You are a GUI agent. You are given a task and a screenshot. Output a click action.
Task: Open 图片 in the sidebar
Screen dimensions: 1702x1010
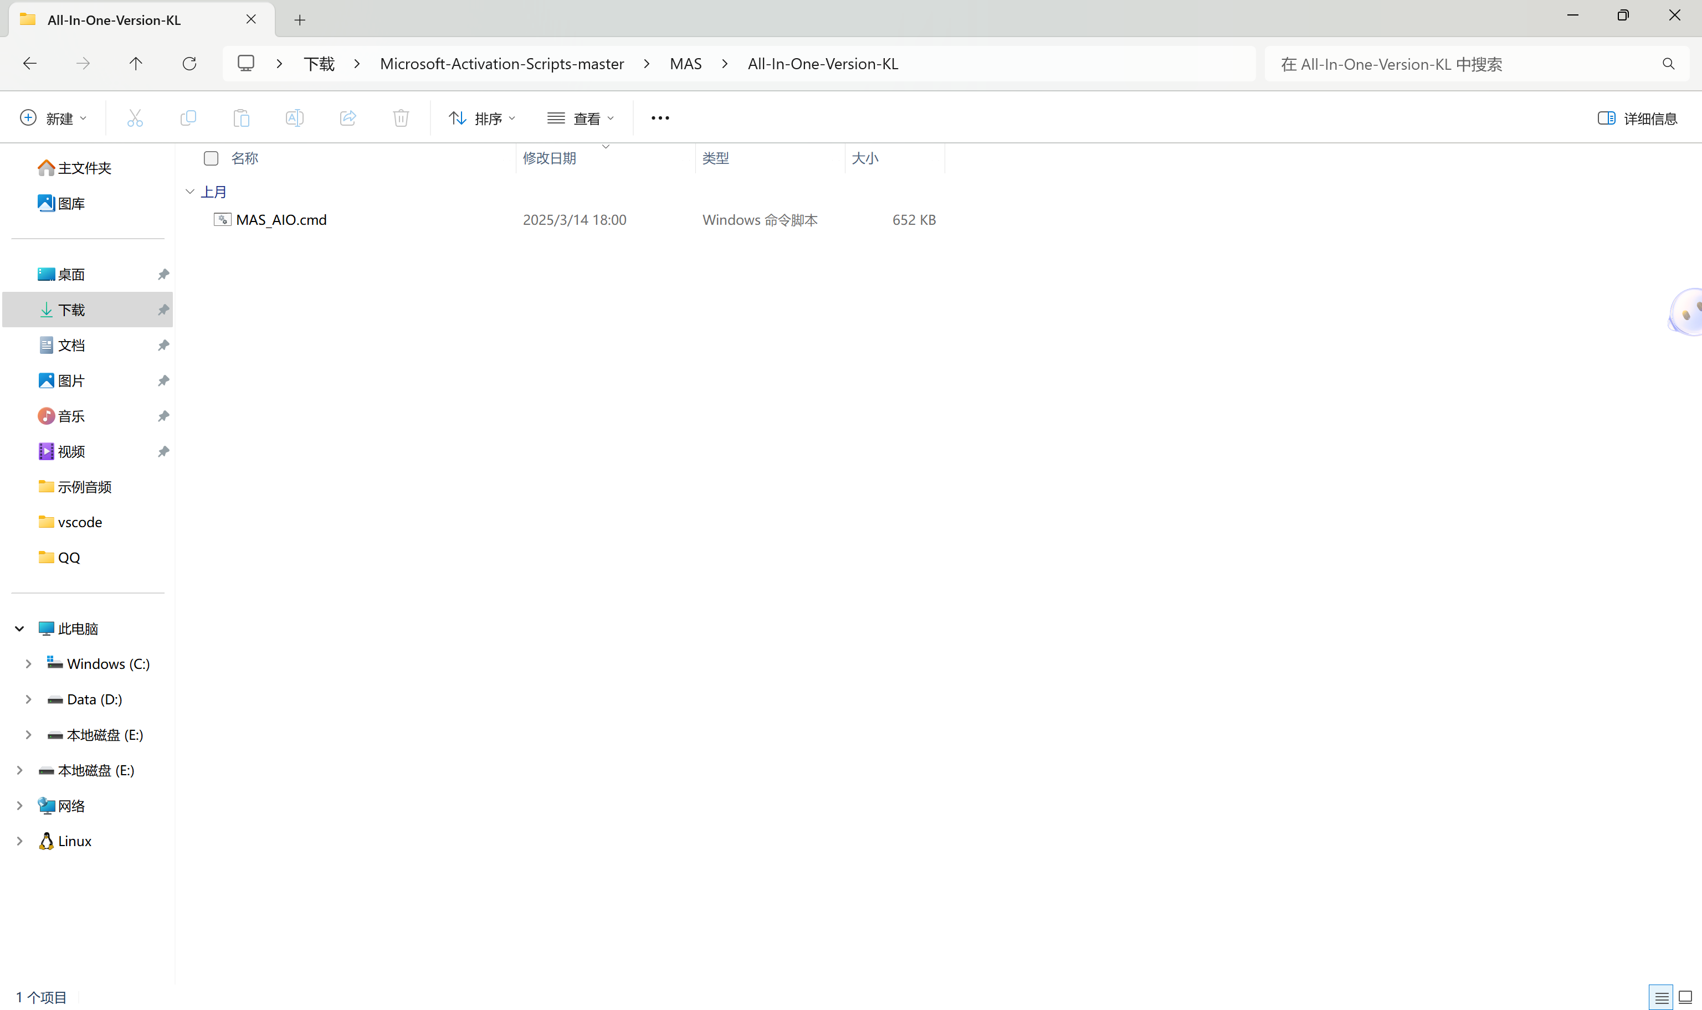[x=61, y=380]
